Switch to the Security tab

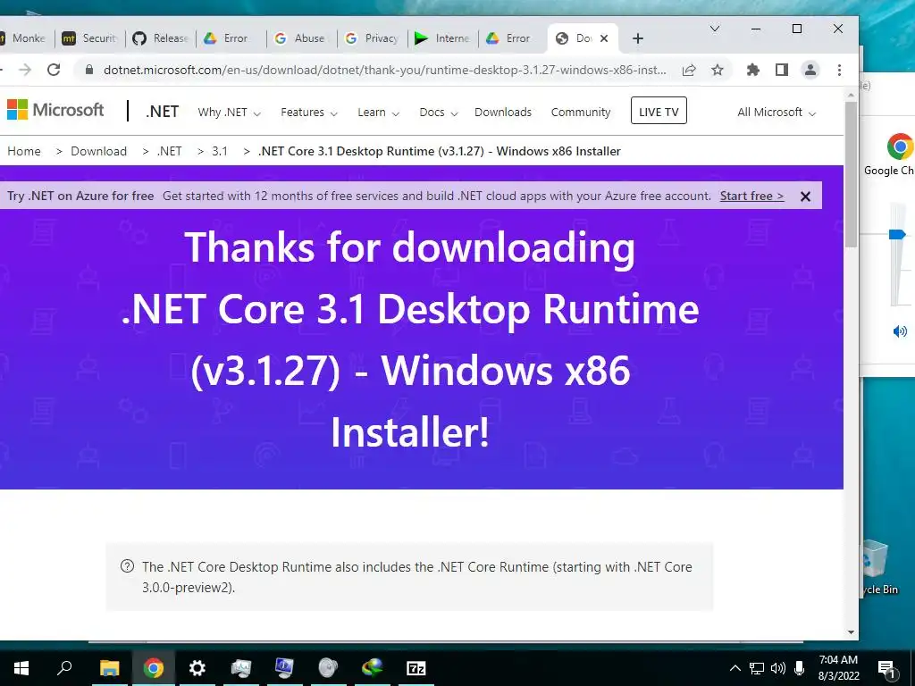(x=90, y=38)
